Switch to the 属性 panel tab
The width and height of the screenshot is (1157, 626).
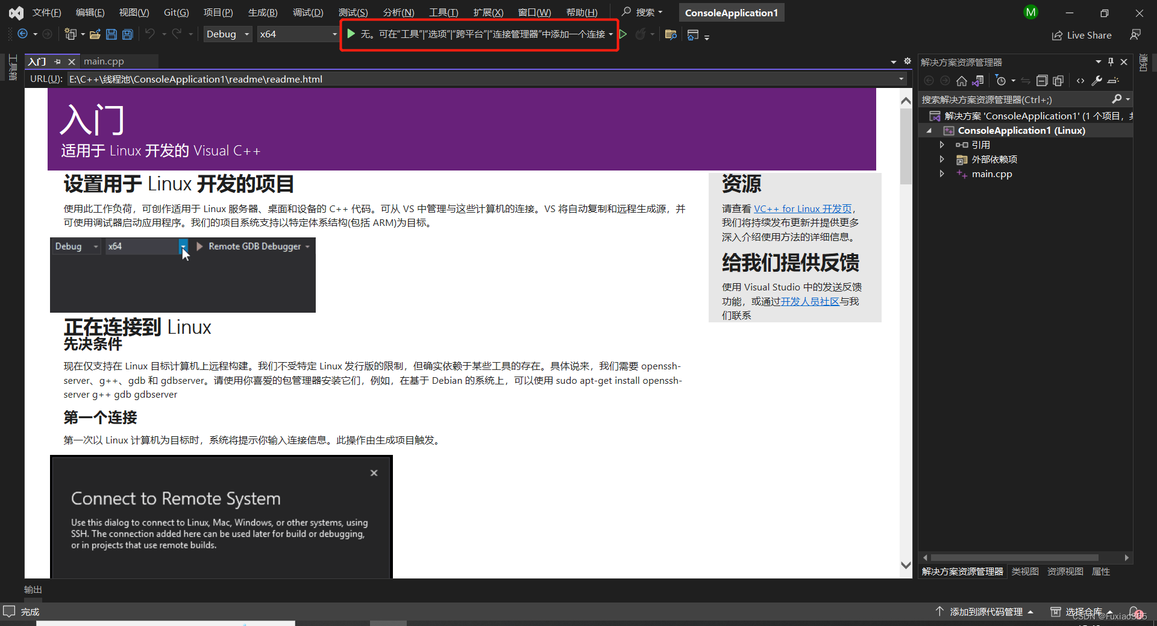1100,572
